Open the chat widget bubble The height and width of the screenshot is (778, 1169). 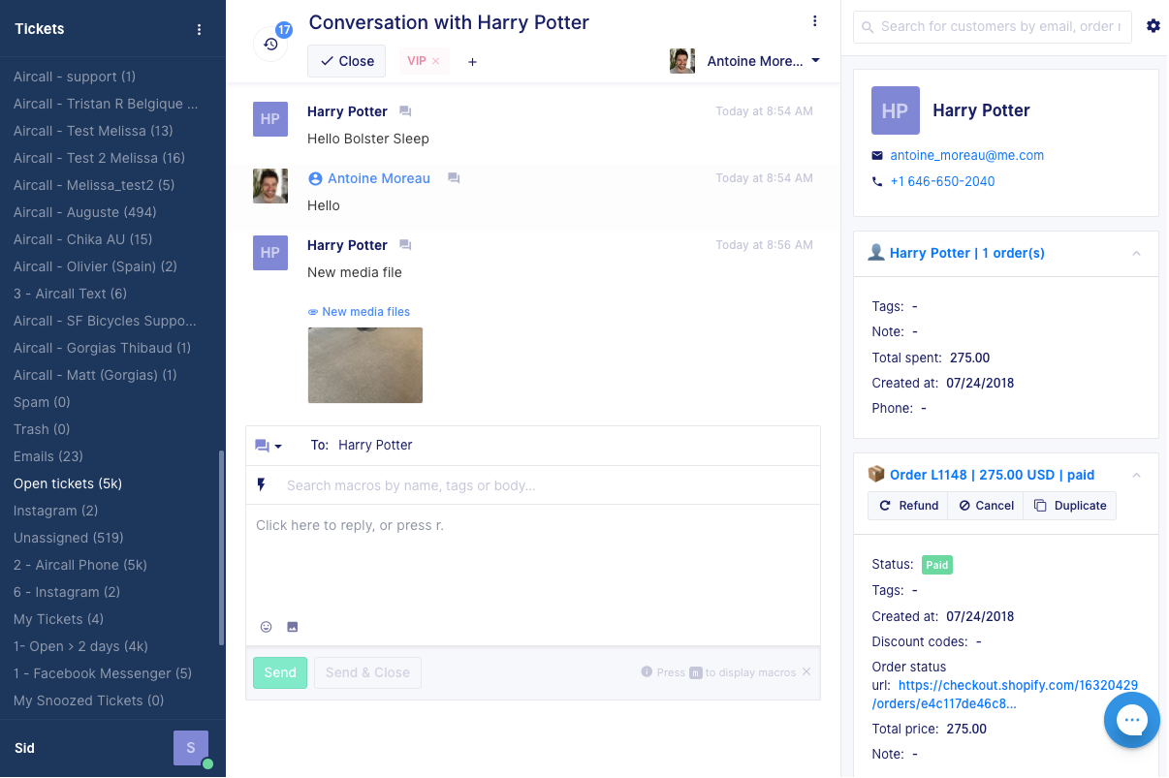click(x=1131, y=719)
